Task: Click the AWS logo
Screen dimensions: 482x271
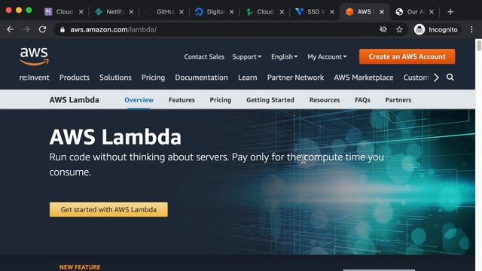Action: [x=34, y=56]
